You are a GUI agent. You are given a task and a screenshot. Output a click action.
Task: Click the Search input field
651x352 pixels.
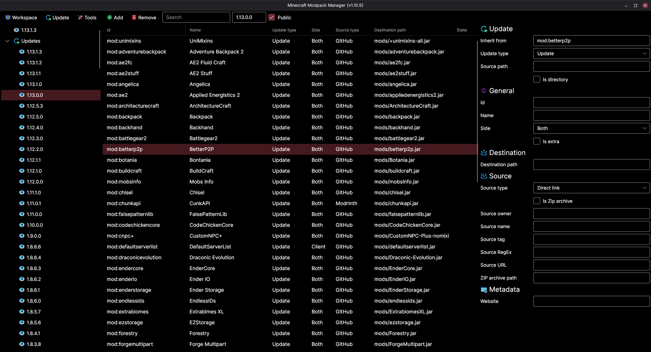pyautogui.click(x=196, y=17)
